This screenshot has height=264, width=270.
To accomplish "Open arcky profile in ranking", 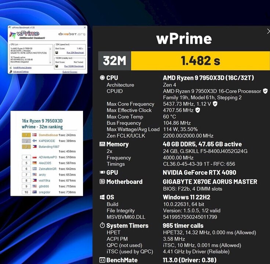I will pyautogui.click(x=42, y=175).
